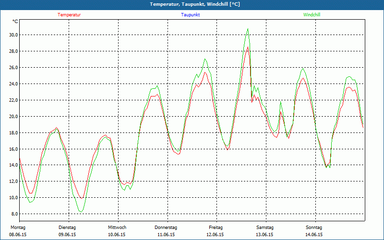Click the 24,0 y-axis value
The image size is (384, 240).
[x=13, y=84]
